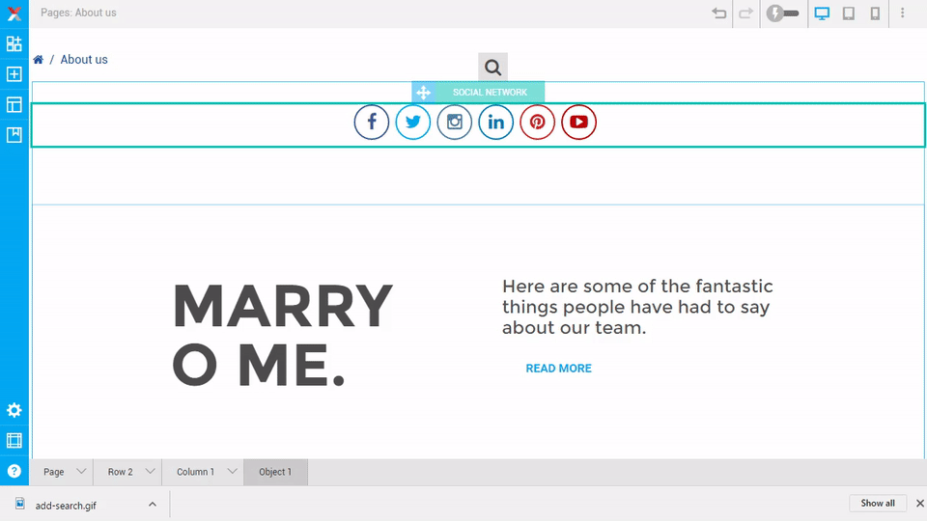Open the settings gear in sidebar

point(14,410)
